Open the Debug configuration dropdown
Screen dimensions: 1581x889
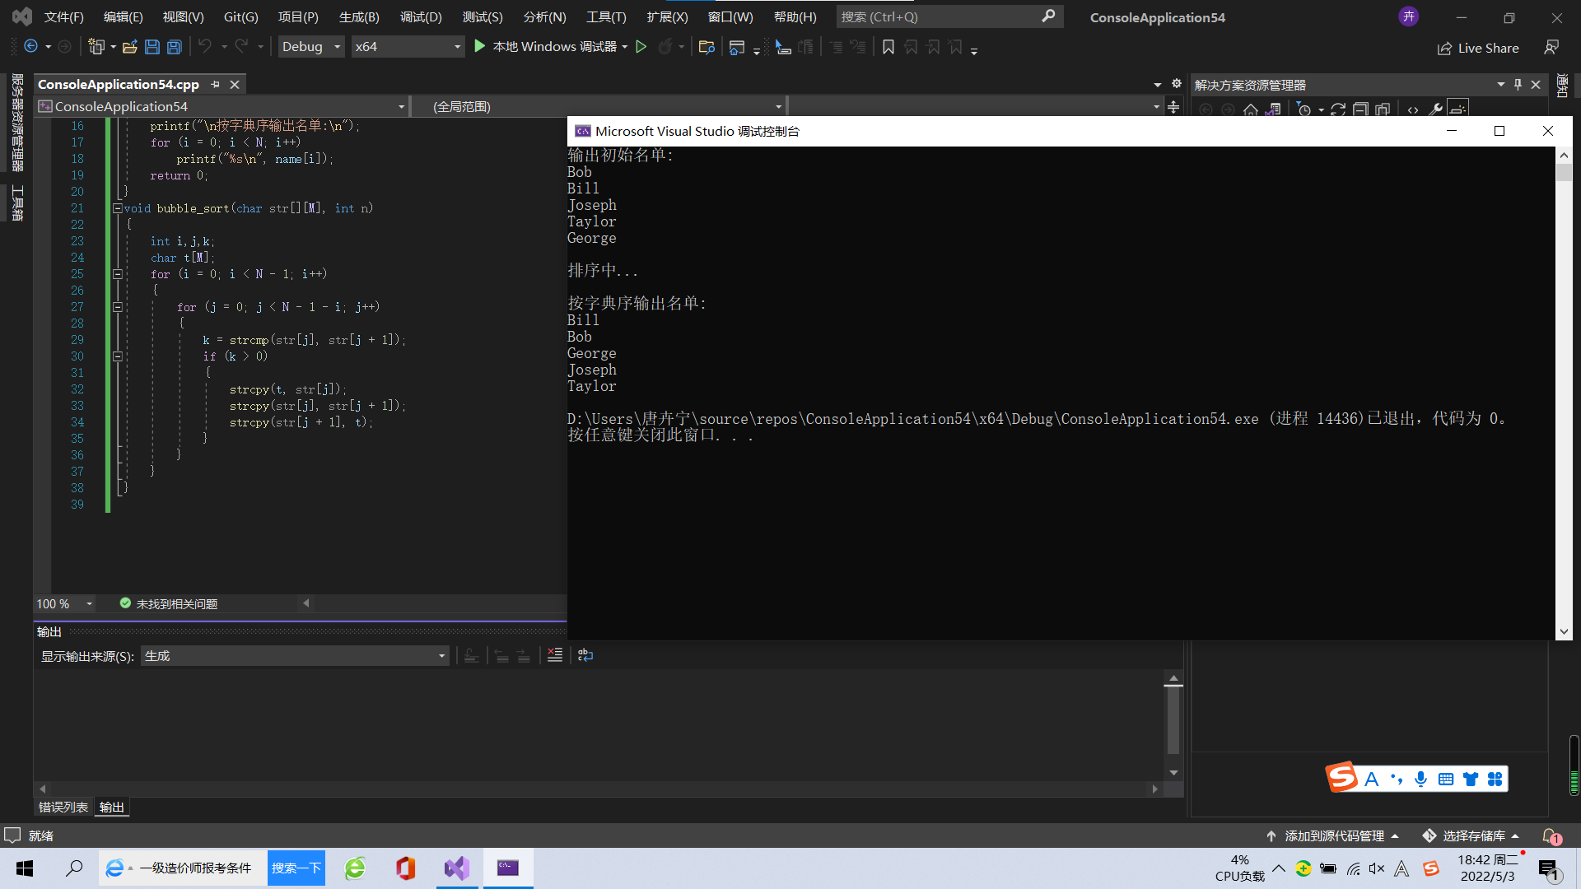[311, 47]
